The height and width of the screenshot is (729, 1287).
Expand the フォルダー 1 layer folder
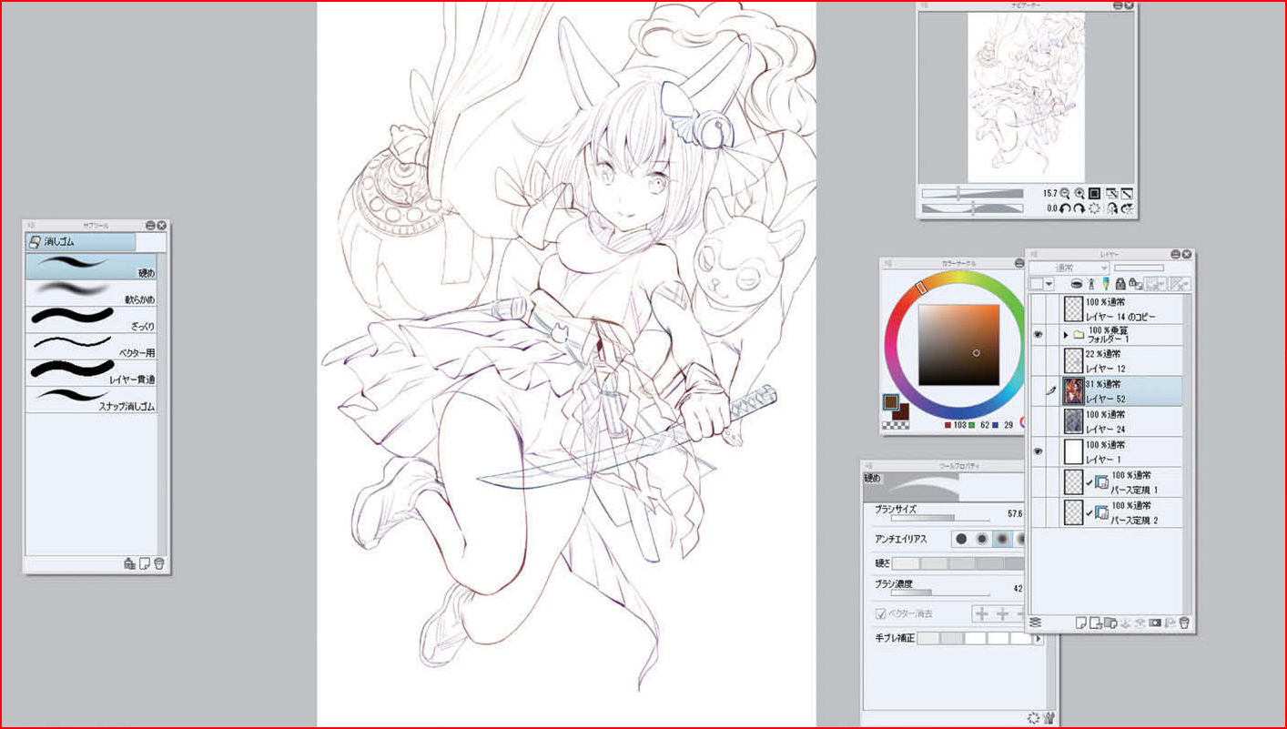(x=1066, y=335)
